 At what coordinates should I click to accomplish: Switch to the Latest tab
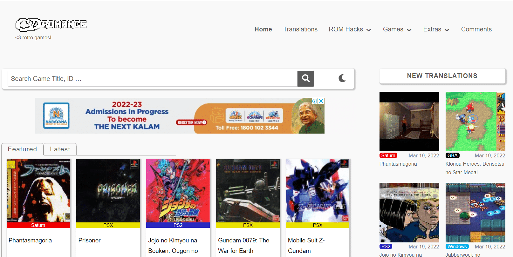pos(60,149)
